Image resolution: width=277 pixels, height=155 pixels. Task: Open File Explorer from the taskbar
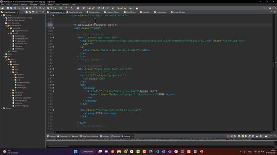click(x=119, y=152)
